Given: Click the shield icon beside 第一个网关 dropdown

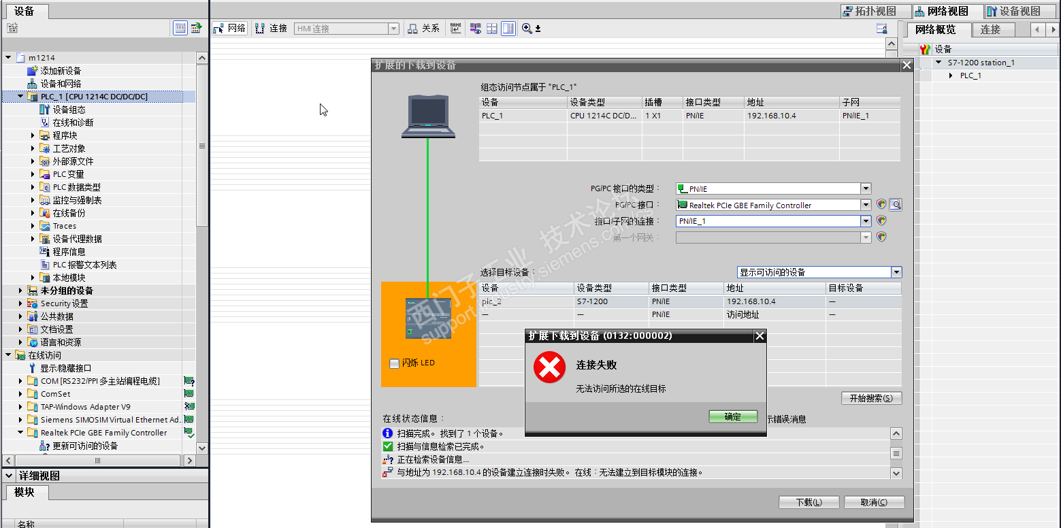Looking at the screenshot, I should click(881, 237).
